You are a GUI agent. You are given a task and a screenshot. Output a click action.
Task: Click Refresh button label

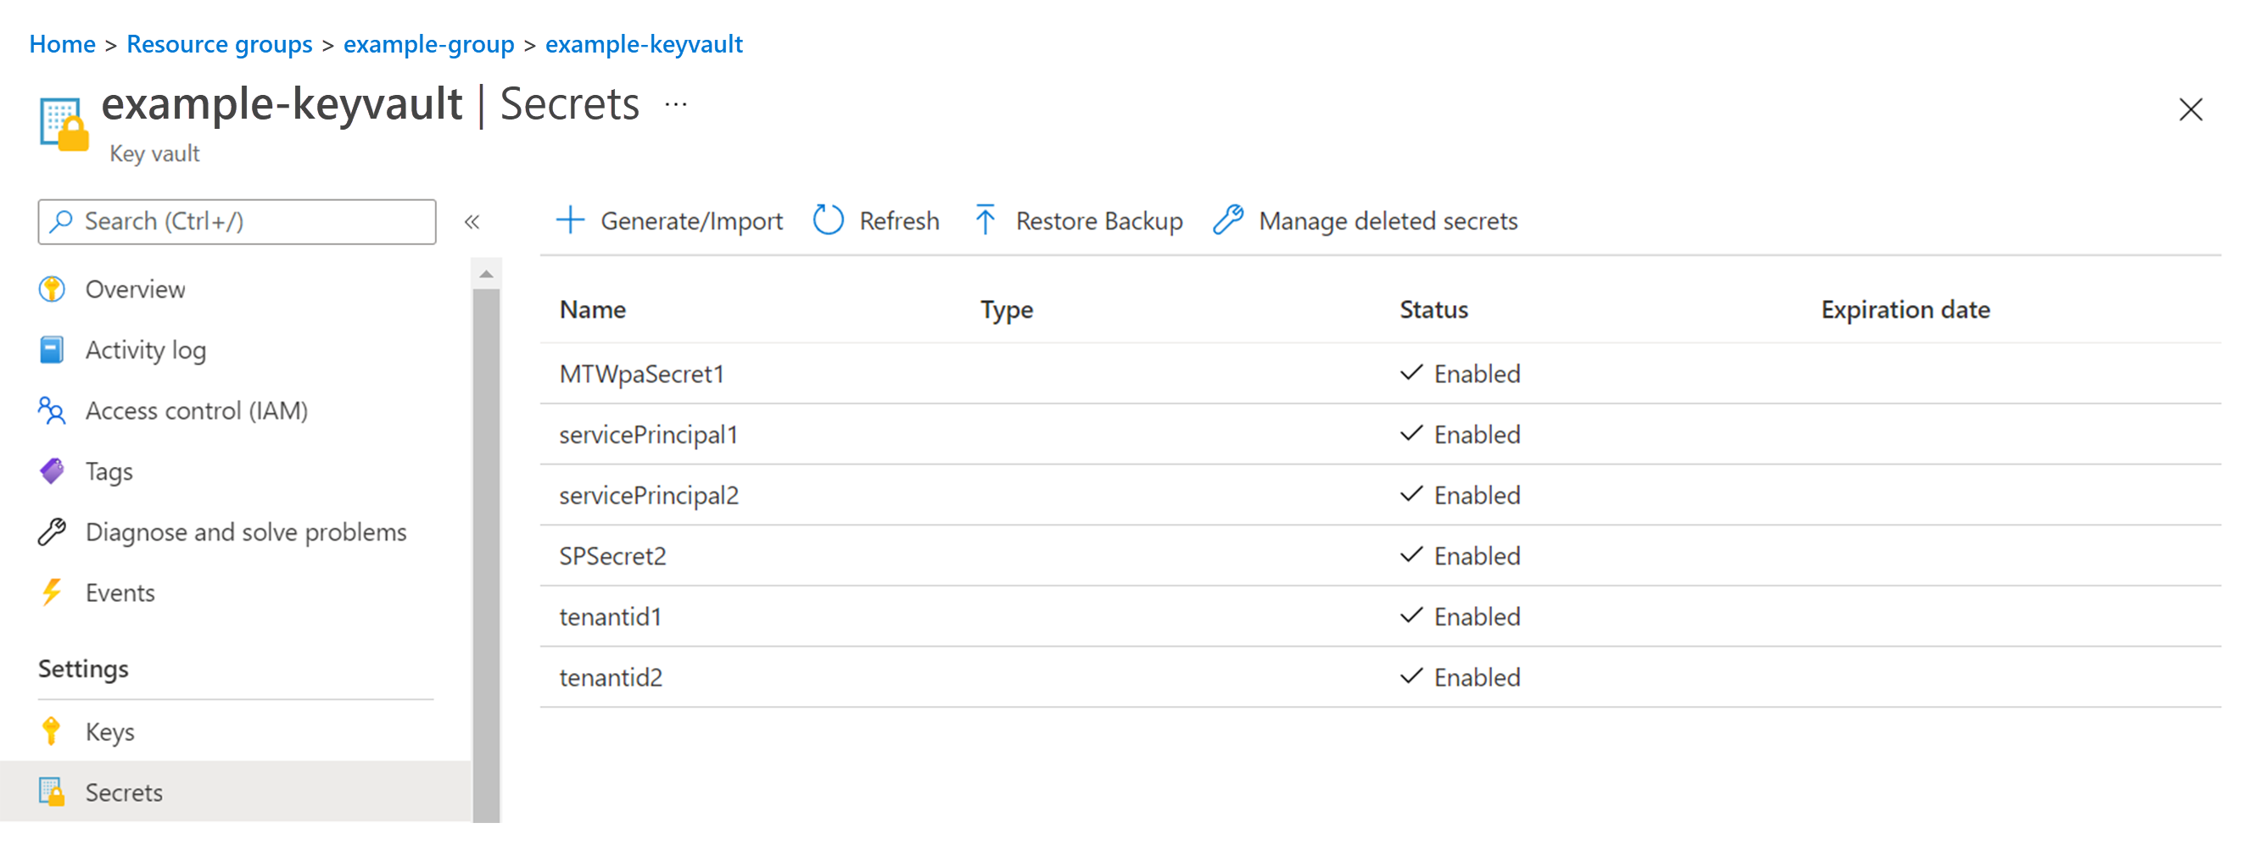pyautogui.click(x=899, y=220)
